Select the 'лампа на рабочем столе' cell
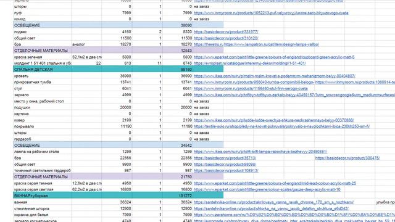 (x=42, y=152)
